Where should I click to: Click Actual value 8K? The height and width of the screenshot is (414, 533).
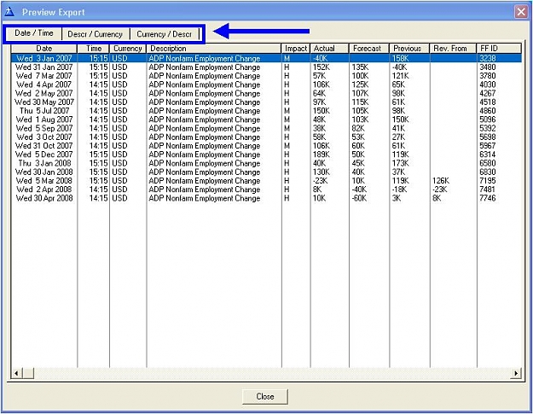[317, 190]
